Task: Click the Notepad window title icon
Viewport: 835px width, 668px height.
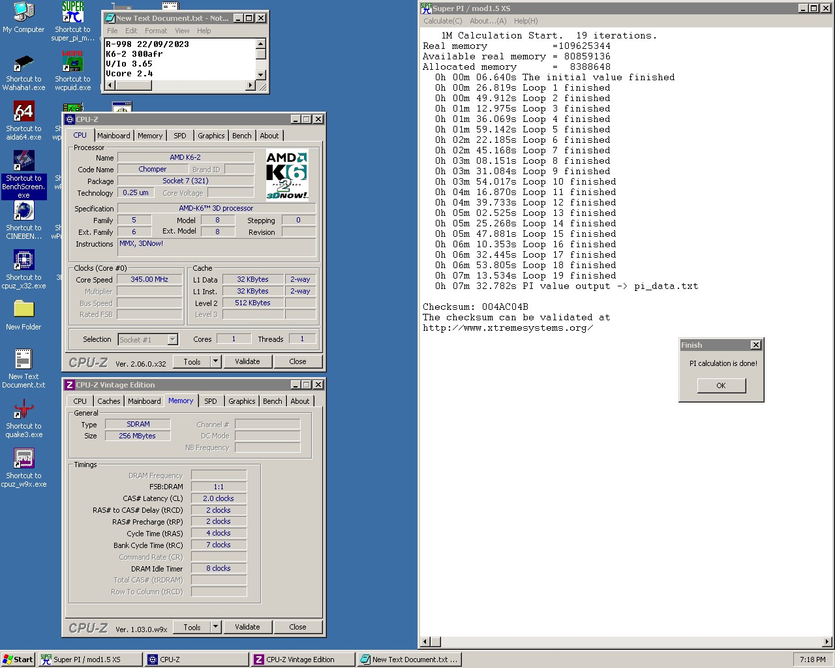Action: coord(110,18)
